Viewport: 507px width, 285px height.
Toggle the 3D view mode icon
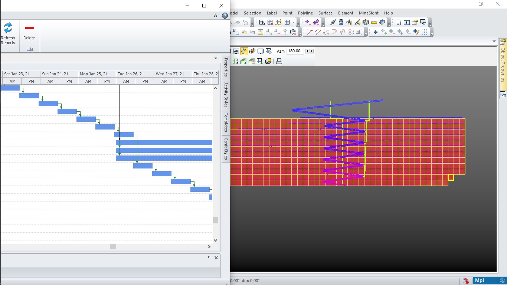click(x=236, y=51)
